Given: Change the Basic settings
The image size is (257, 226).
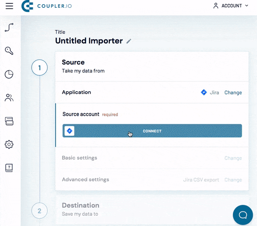Looking at the screenshot, I should pos(233,158).
